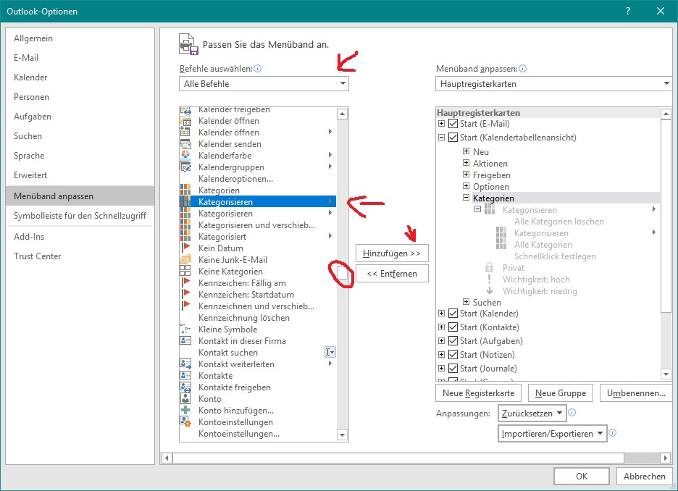Click the info icon beside Befehle auswählen

(x=258, y=68)
